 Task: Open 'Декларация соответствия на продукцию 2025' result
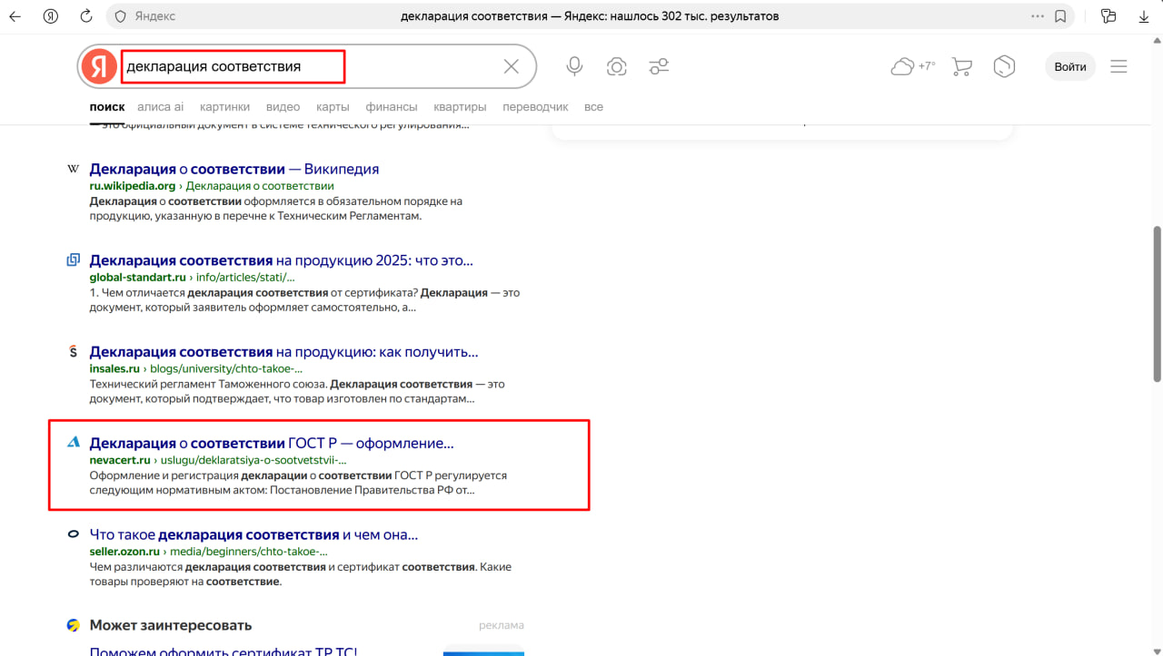282,260
